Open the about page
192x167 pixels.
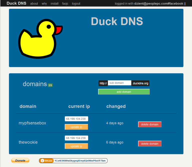(34, 4)
